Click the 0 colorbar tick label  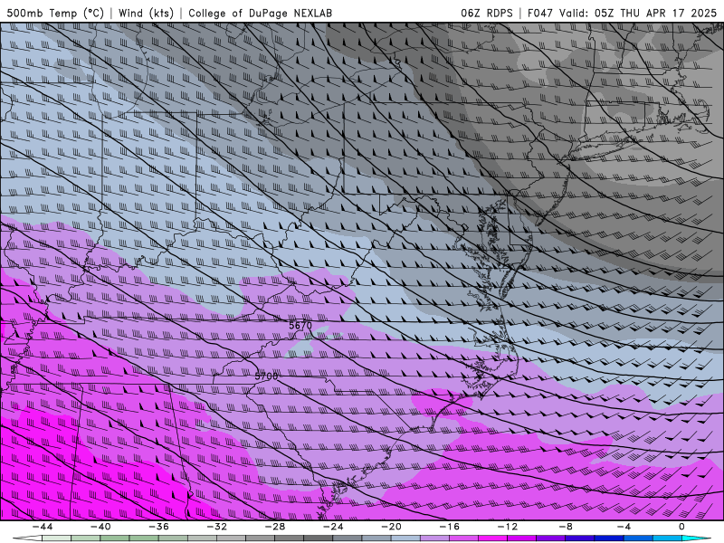pyautogui.click(x=681, y=527)
